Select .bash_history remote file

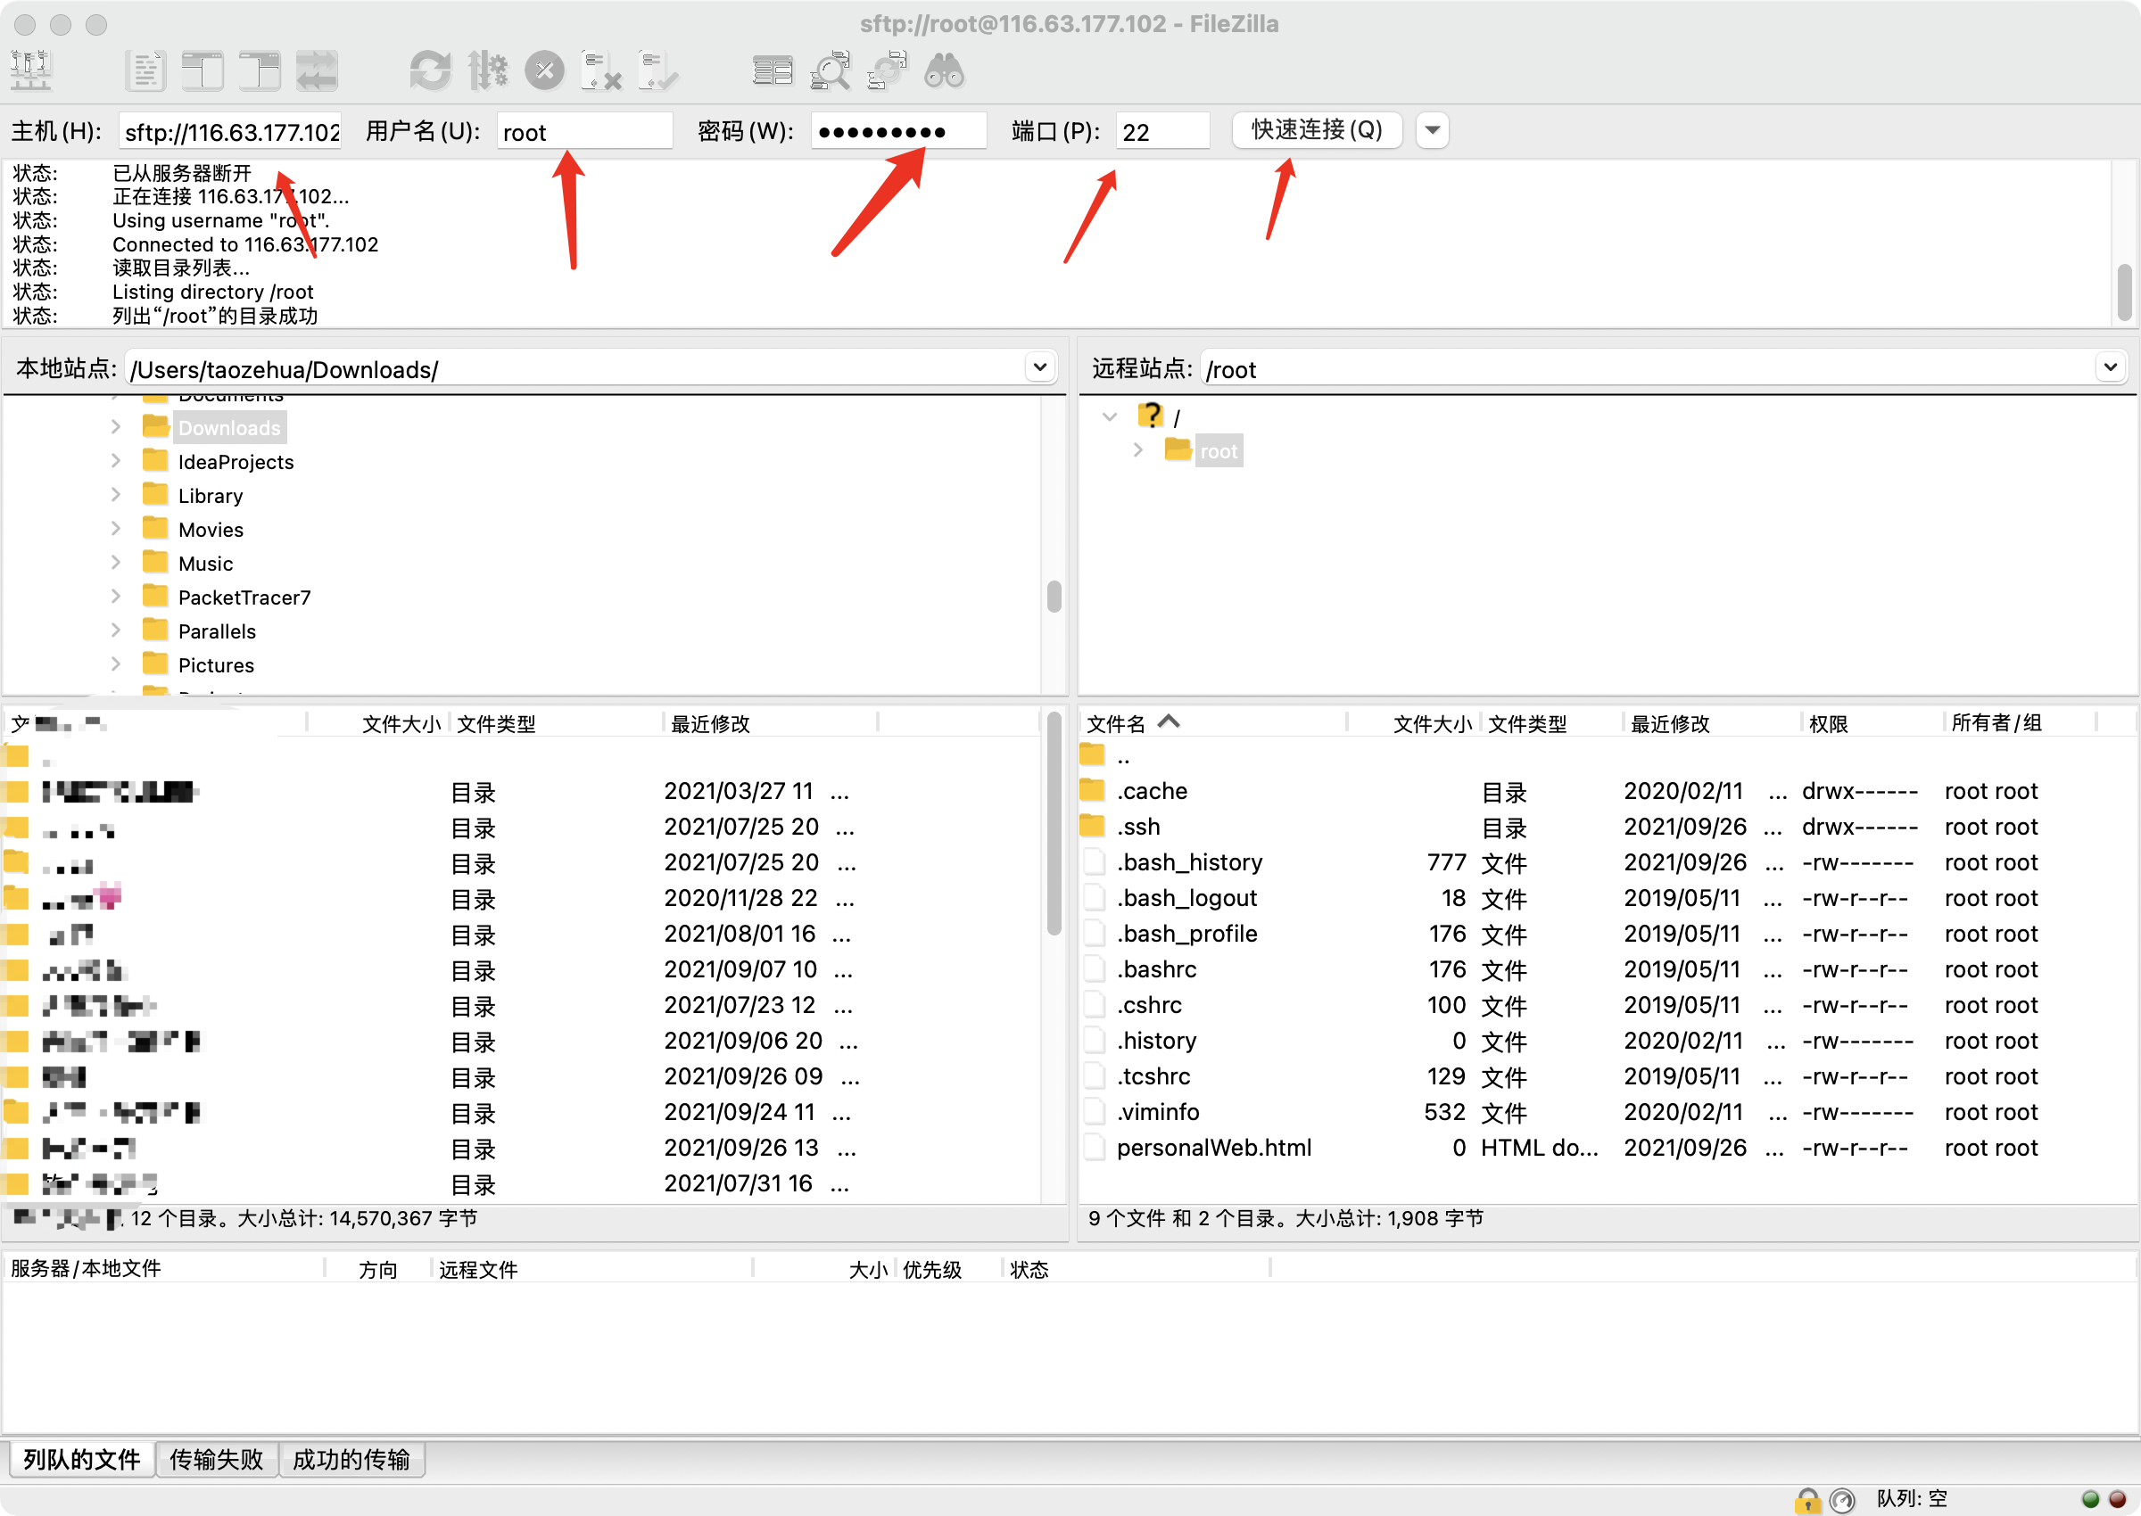(x=1189, y=861)
